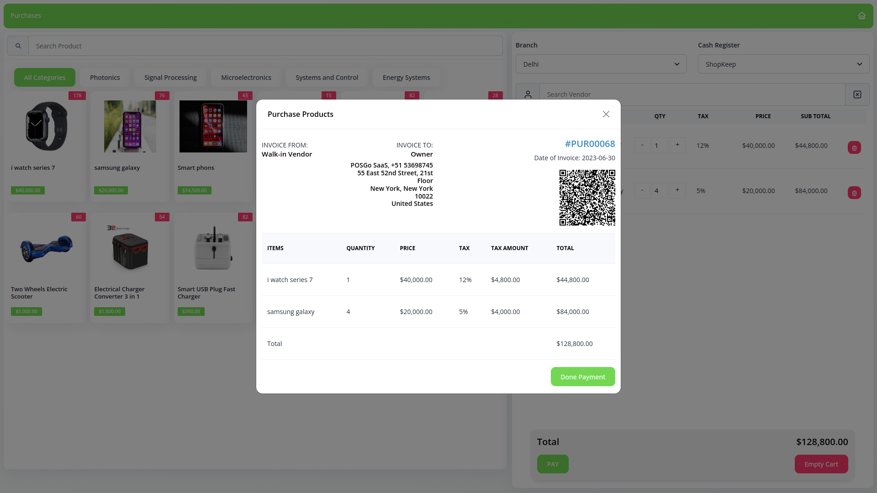Increase quantity of i watch series 7
Image resolution: width=877 pixels, height=493 pixels.
pos(677,145)
